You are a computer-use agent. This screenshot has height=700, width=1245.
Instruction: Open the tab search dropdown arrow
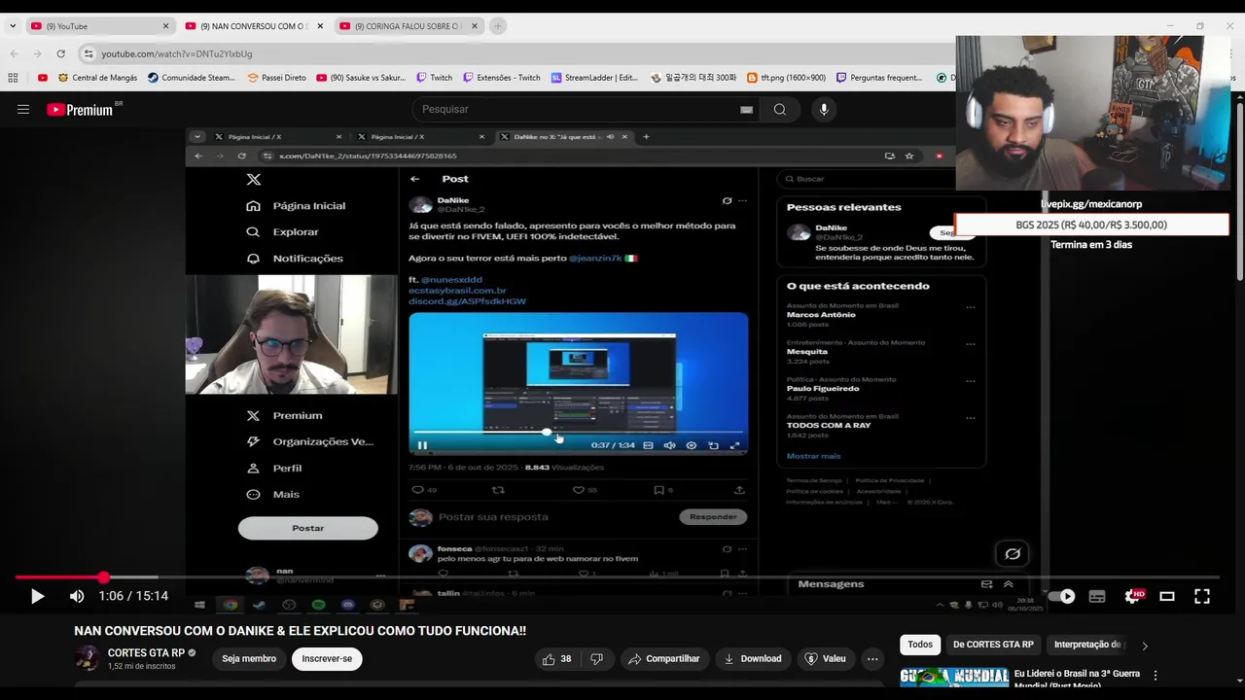pyautogui.click(x=12, y=26)
